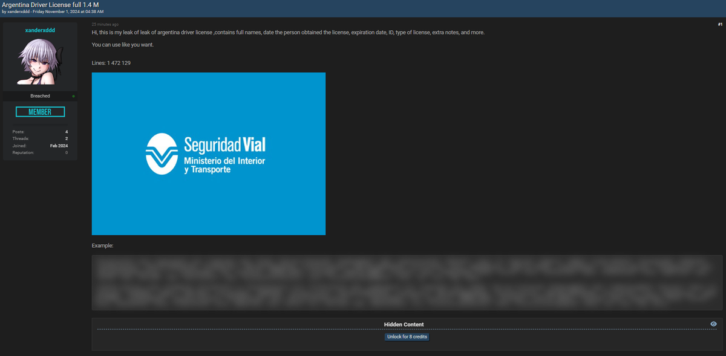Open the Posts count value 4
Screen dimensions: 726x356
[65, 132]
